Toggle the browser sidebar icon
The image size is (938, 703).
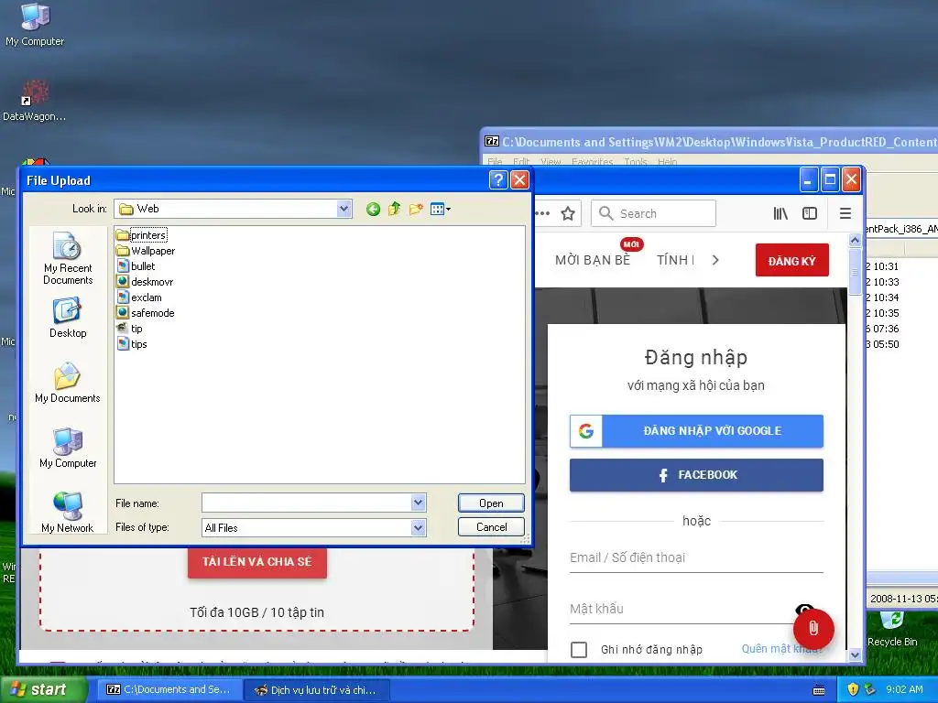click(810, 213)
